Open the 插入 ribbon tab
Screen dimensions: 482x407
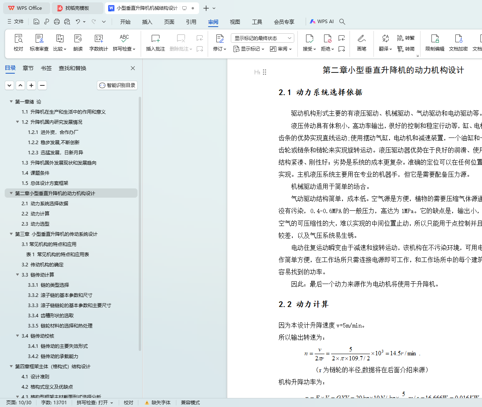pyautogui.click(x=147, y=22)
